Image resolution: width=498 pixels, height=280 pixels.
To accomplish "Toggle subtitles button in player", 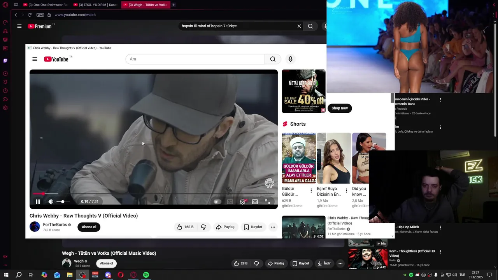I will 230,201.
